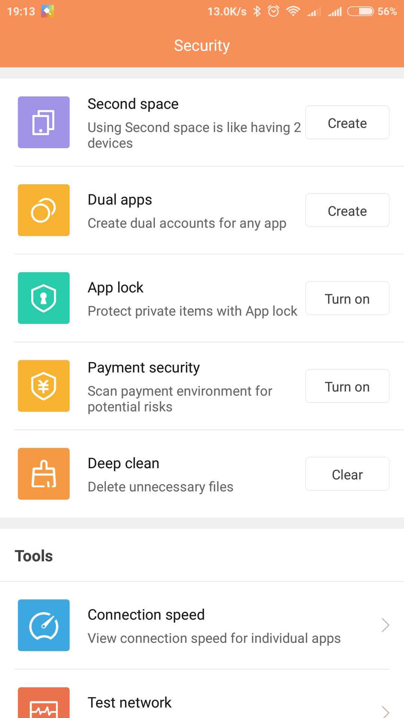This screenshot has height=718, width=404.
Task: Tap the Wi-Fi status bar icon
Action: pyautogui.click(x=293, y=11)
